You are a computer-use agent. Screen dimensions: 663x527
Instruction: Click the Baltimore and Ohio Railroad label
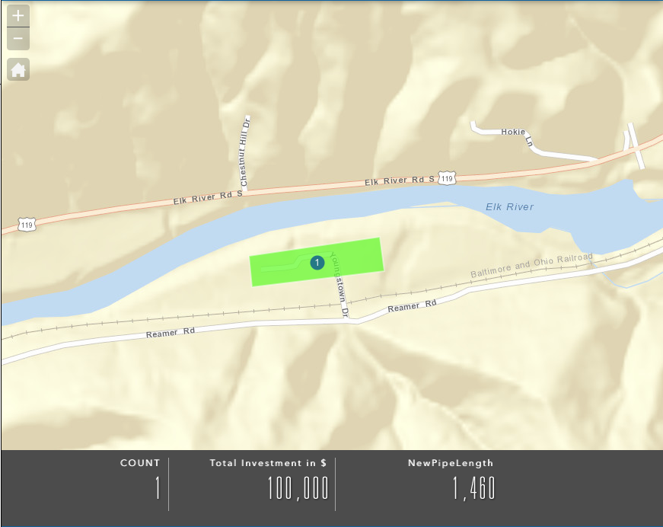click(x=531, y=265)
